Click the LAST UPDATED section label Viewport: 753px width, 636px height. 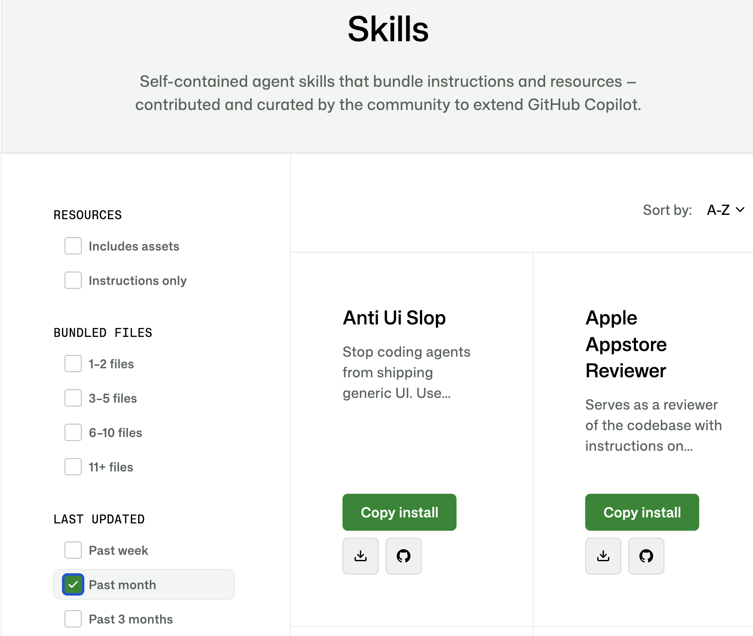[x=99, y=519]
